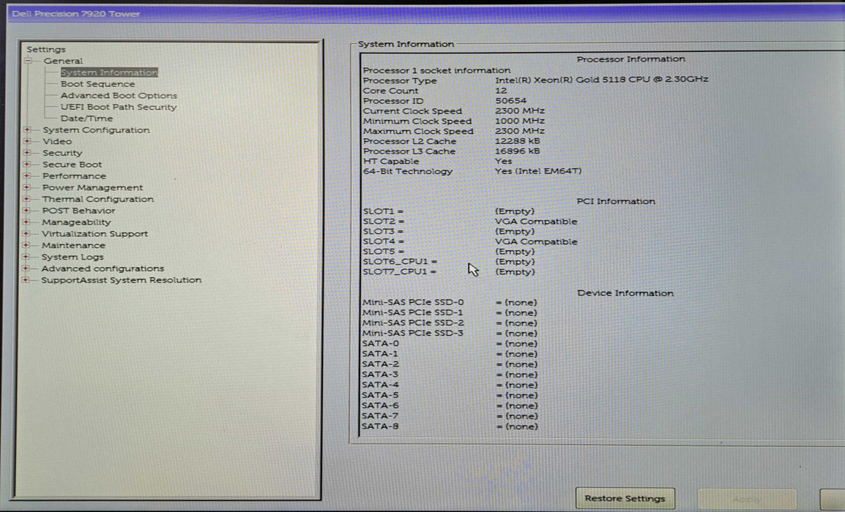
Task: Expand the SupportAssist System Resolution plus icon
Action: pos(26,280)
